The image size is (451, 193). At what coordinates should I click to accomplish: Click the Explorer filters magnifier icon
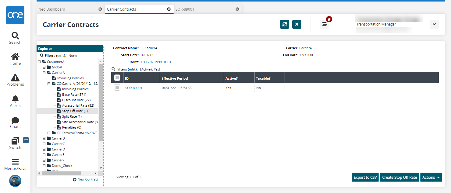click(42, 56)
